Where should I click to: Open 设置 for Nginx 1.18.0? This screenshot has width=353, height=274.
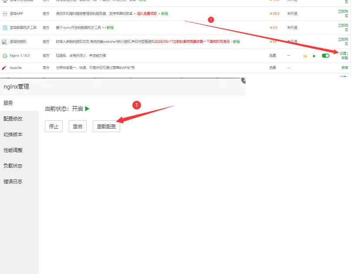tap(343, 54)
